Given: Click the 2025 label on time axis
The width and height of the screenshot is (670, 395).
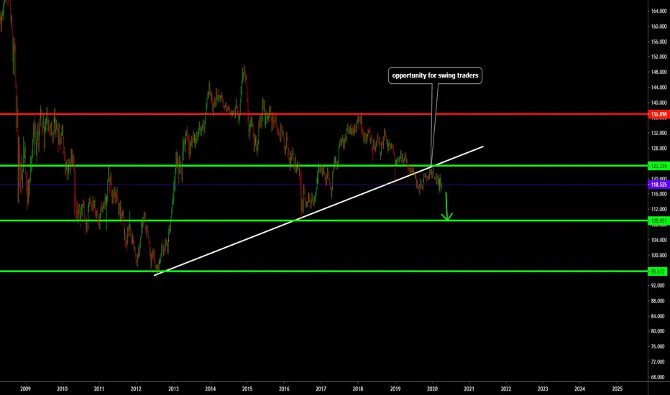Looking at the screenshot, I should coord(617,389).
